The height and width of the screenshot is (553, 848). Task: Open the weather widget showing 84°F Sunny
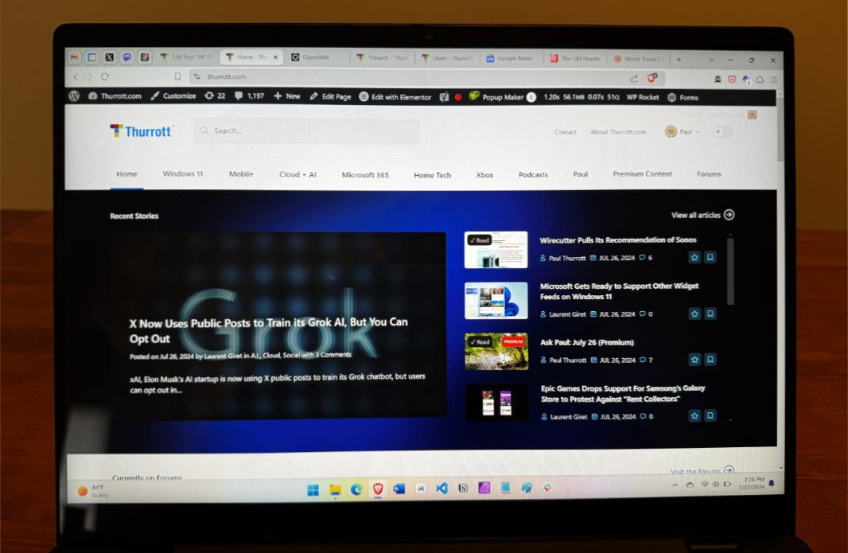tap(93, 491)
